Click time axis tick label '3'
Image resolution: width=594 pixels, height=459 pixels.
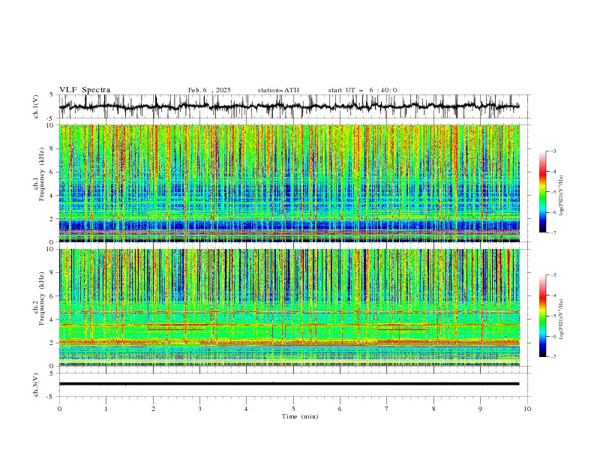(199, 409)
